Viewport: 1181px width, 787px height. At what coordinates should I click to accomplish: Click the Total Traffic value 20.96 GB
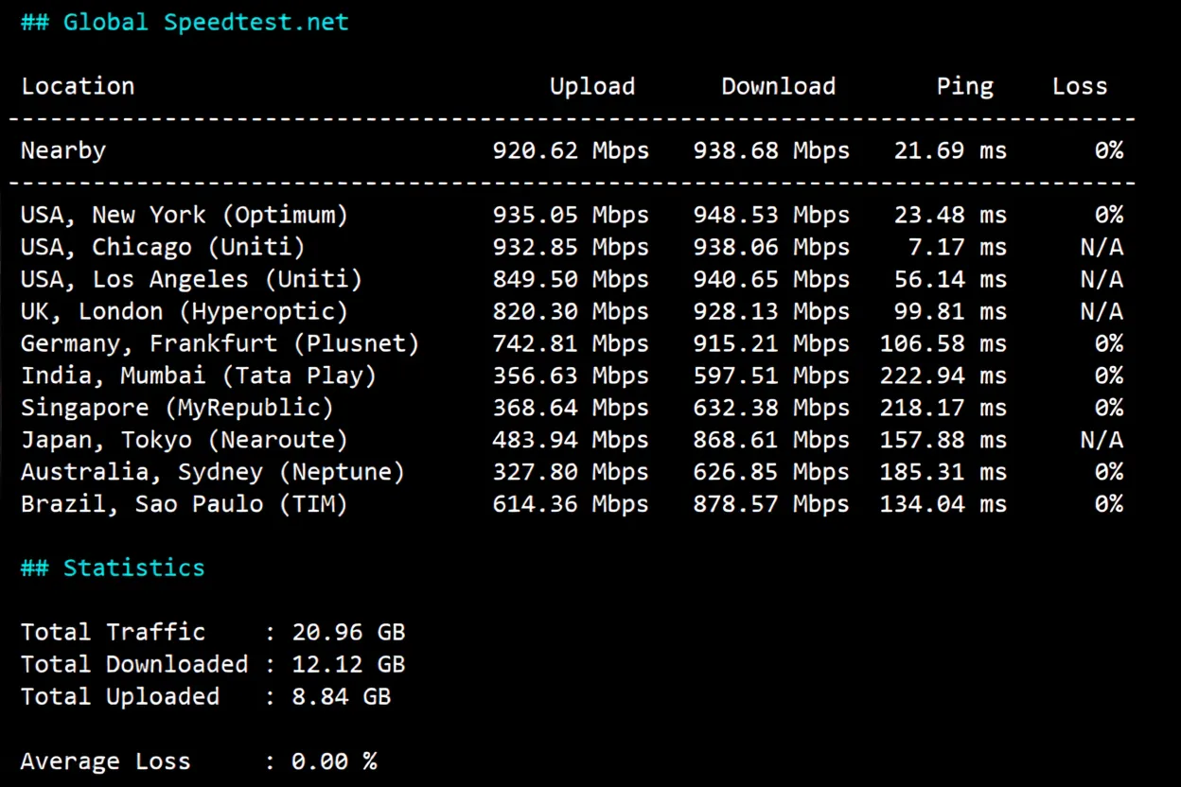coord(348,632)
